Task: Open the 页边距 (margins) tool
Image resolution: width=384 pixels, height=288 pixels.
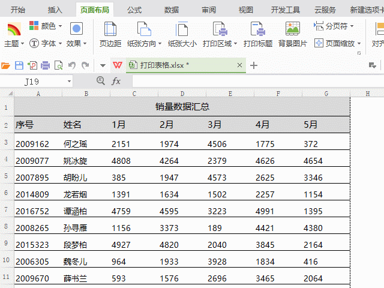Action: (110, 34)
